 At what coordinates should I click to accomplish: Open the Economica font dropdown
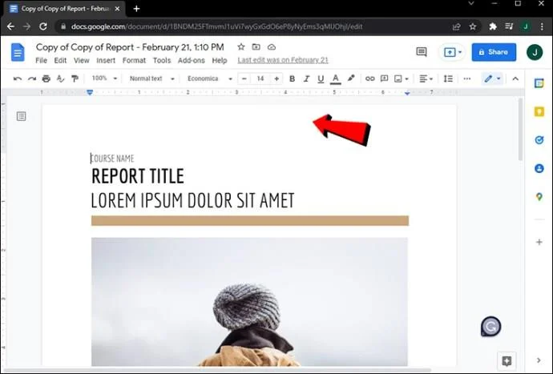(x=209, y=78)
